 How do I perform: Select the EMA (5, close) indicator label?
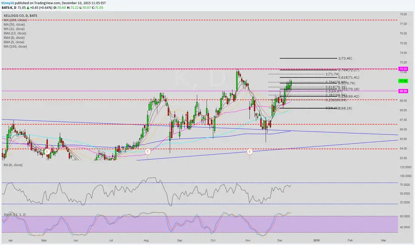tap(14, 42)
